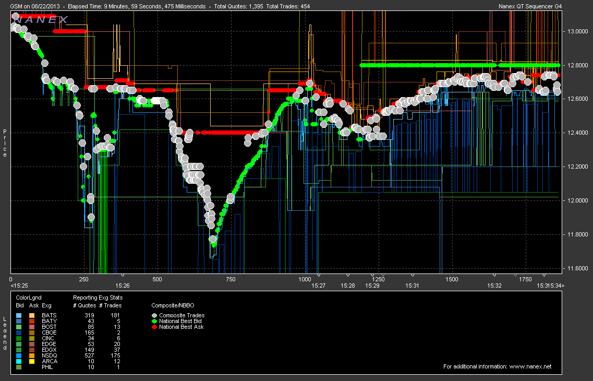This screenshot has height=381, width=593.
Task: Select the BATS ask color swatch
Action: coord(32,315)
